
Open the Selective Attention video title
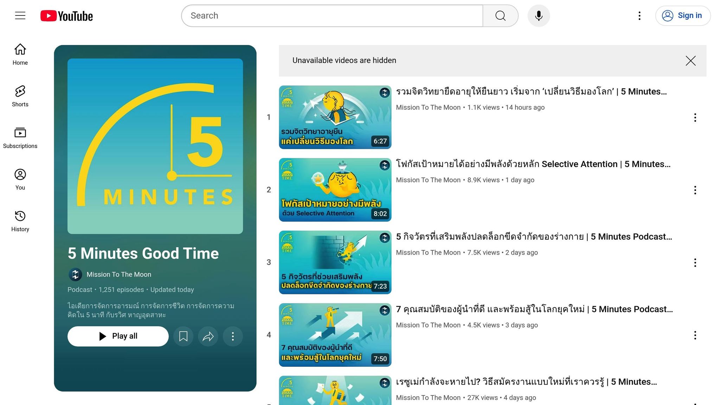pyautogui.click(x=533, y=164)
